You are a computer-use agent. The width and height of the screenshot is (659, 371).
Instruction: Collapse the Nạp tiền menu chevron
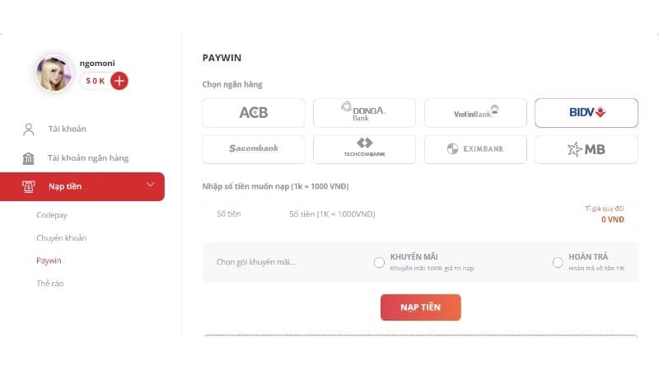click(150, 185)
